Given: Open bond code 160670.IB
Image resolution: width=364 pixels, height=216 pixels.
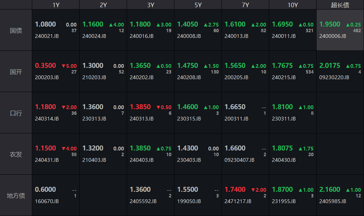Looking at the screenshot, I should [x=47, y=201].
